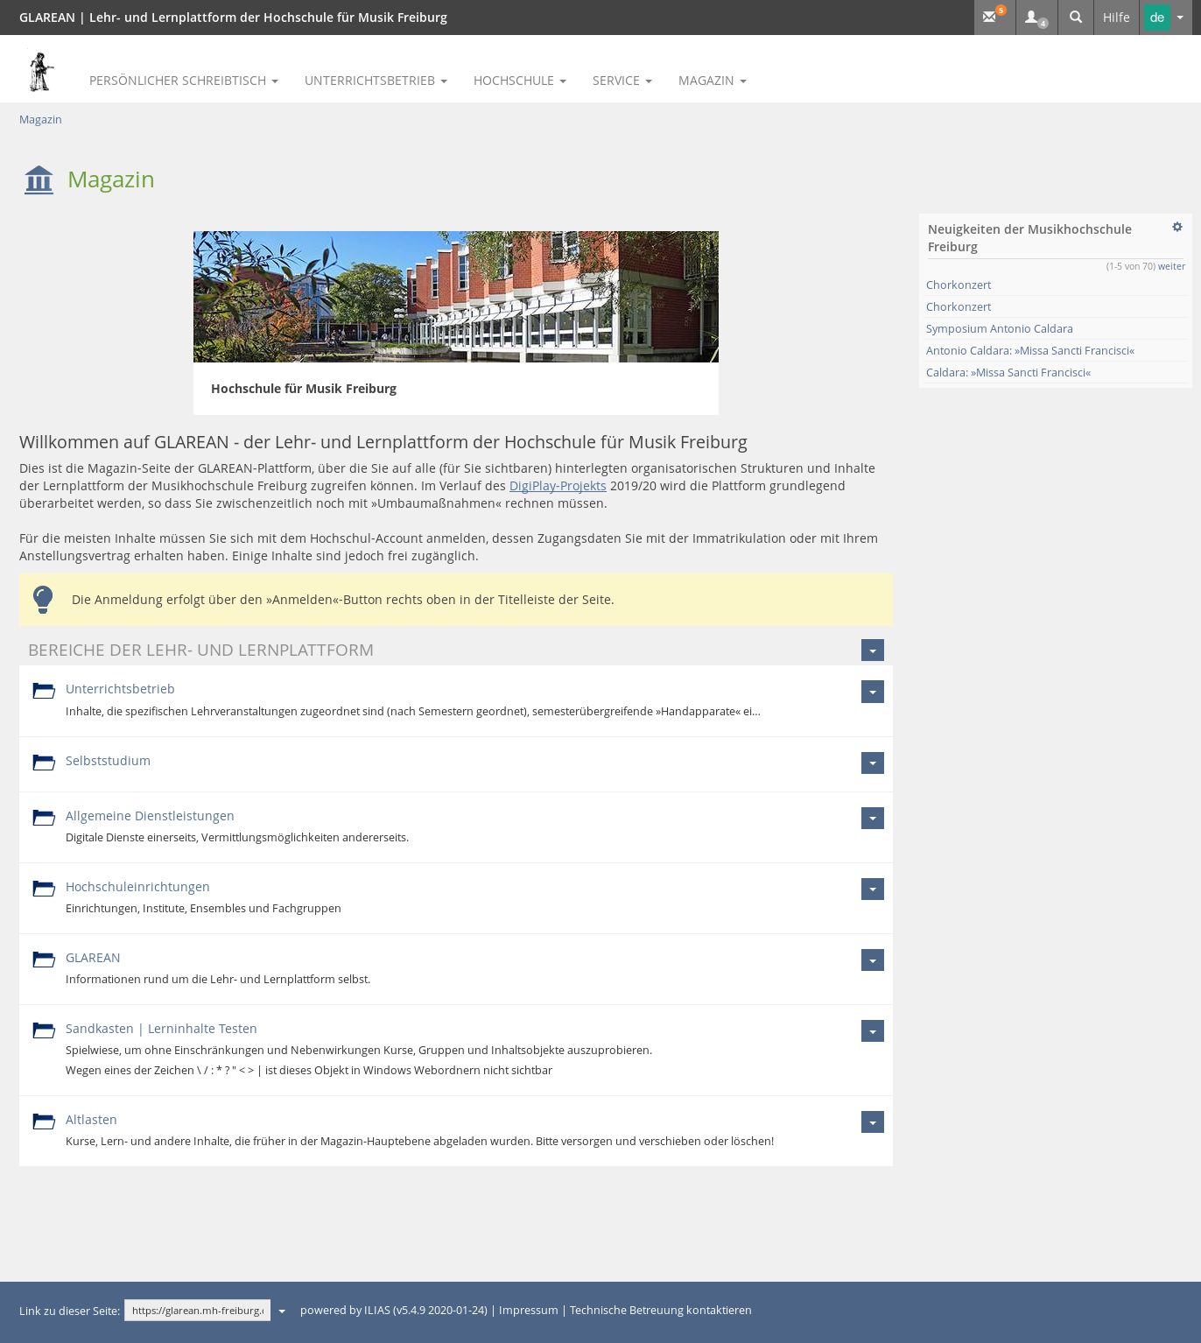Click the GLAREAN figure logo

click(40, 71)
